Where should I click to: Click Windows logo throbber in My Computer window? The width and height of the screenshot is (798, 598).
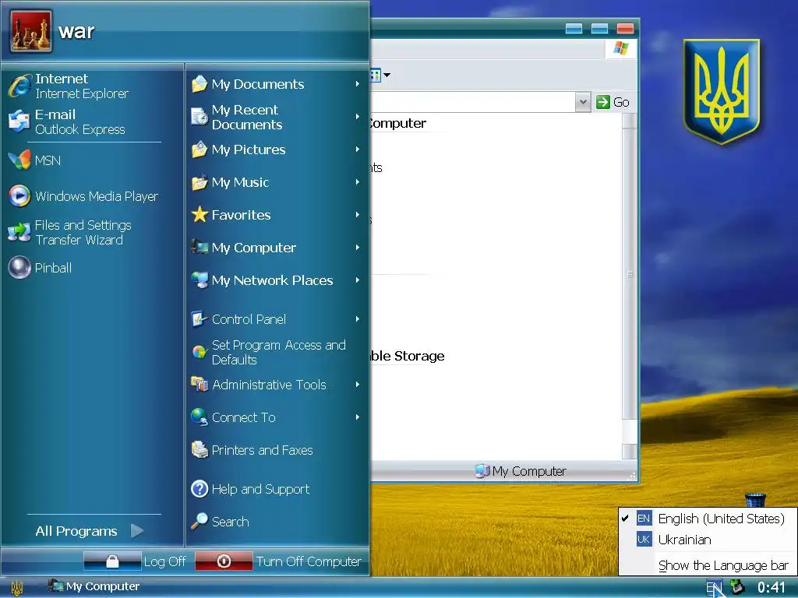(x=620, y=49)
